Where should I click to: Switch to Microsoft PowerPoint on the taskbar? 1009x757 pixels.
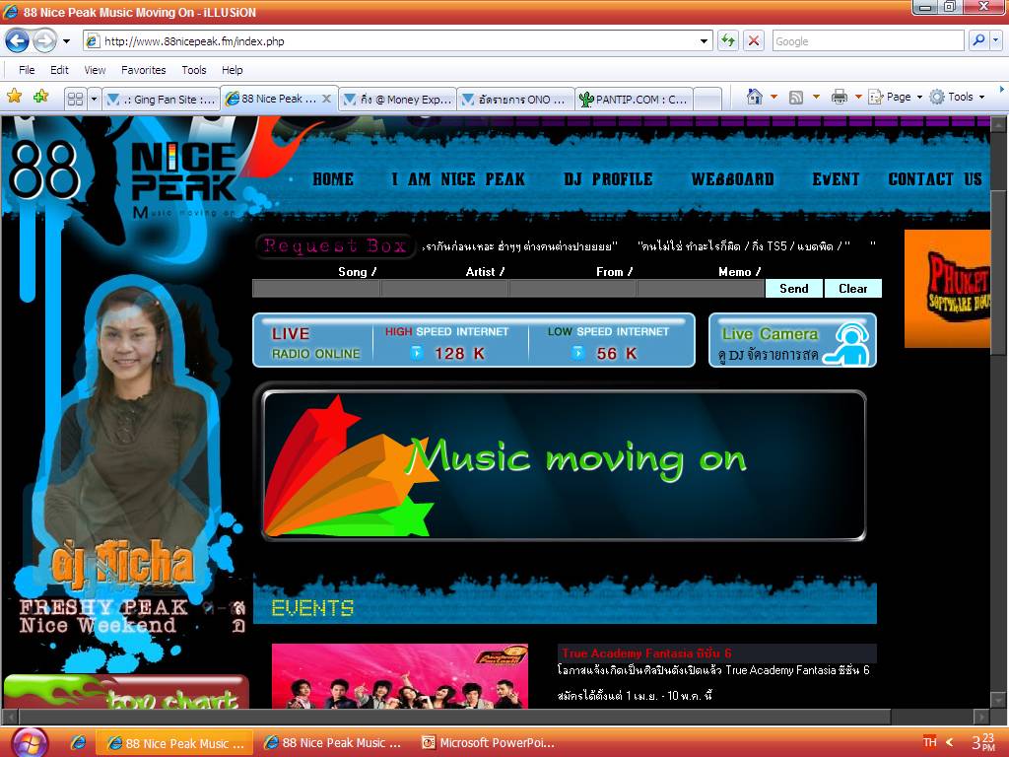coord(490,743)
